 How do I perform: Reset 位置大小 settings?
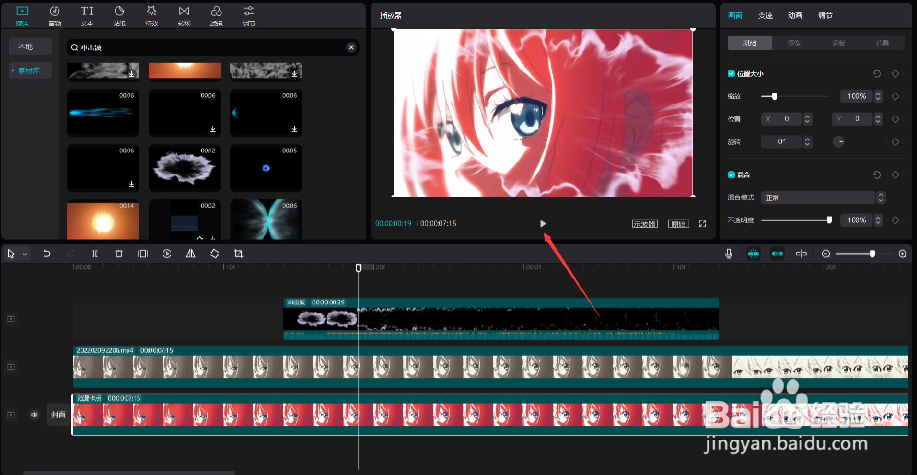(877, 73)
